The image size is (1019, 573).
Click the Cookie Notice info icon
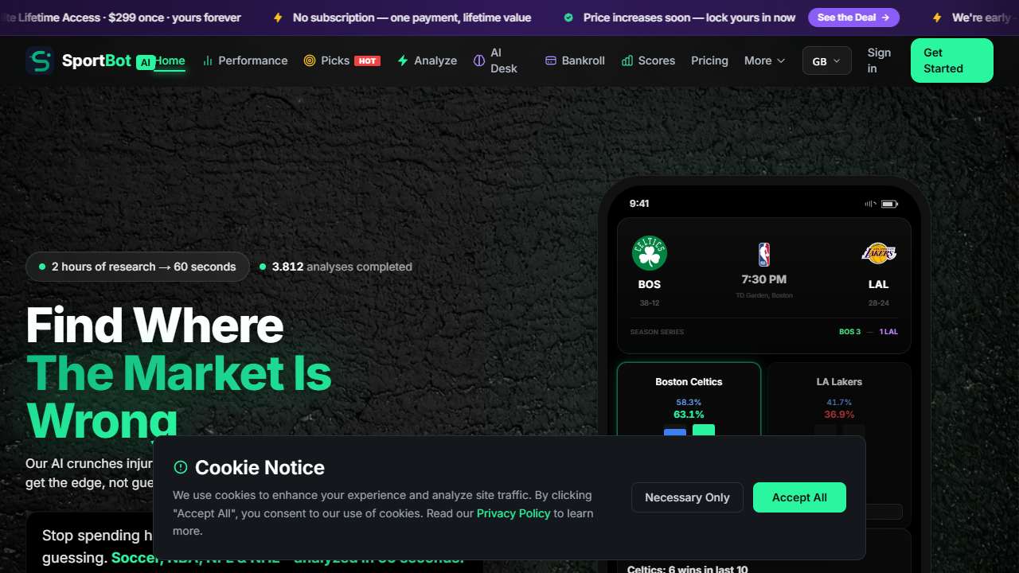pyautogui.click(x=181, y=467)
